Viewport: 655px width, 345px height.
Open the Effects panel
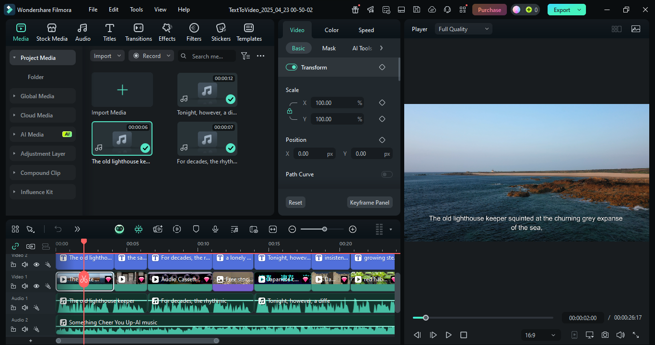click(x=166, y=32)
